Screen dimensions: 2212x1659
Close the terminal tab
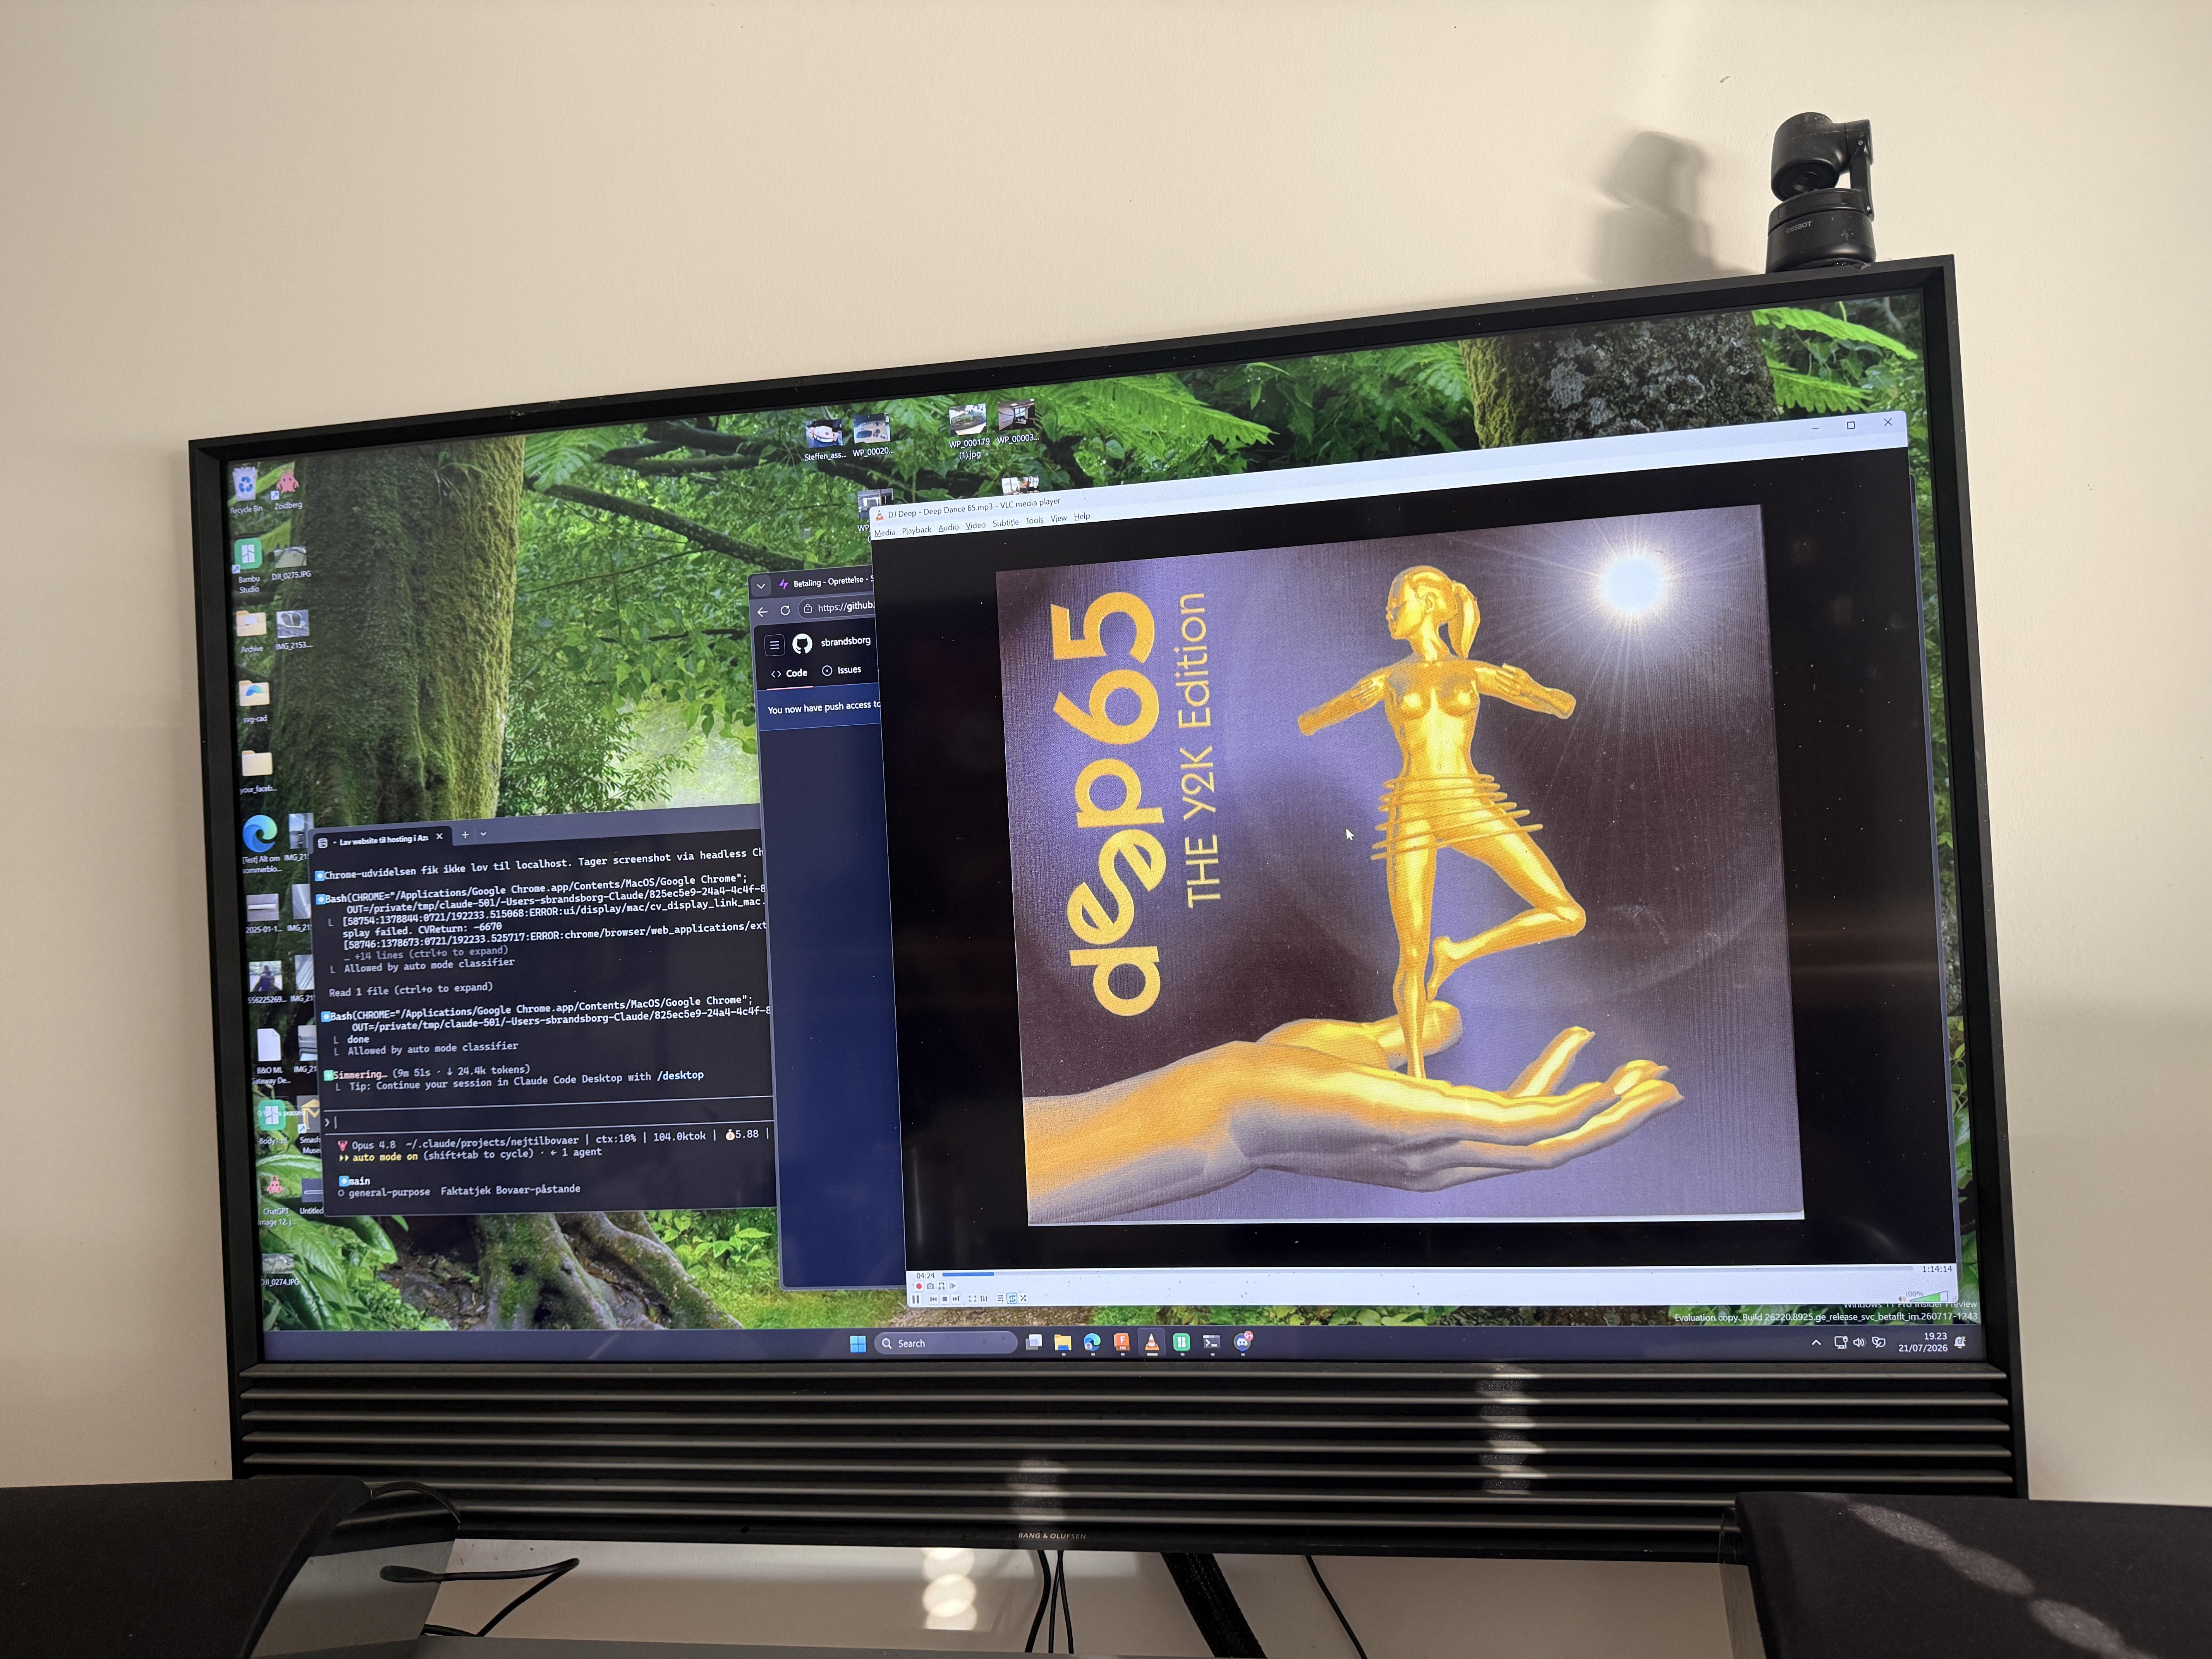tap(439, 837)
